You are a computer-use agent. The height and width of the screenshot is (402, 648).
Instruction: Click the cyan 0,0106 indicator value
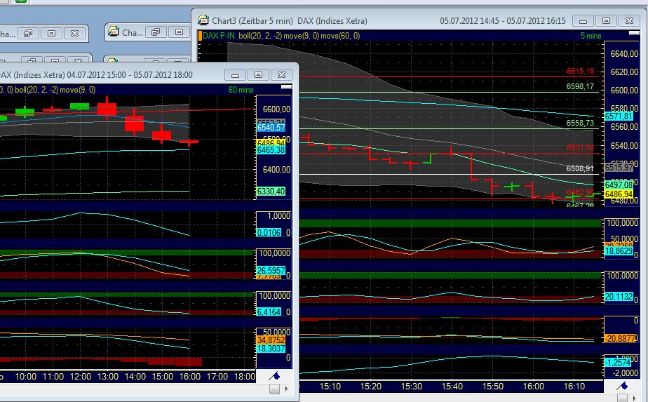pos(269,233)
